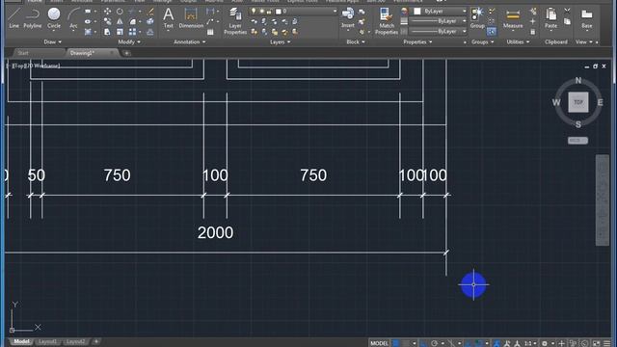Click the Dimension tool
Screen dimensions: 617x347
(191, 17)
